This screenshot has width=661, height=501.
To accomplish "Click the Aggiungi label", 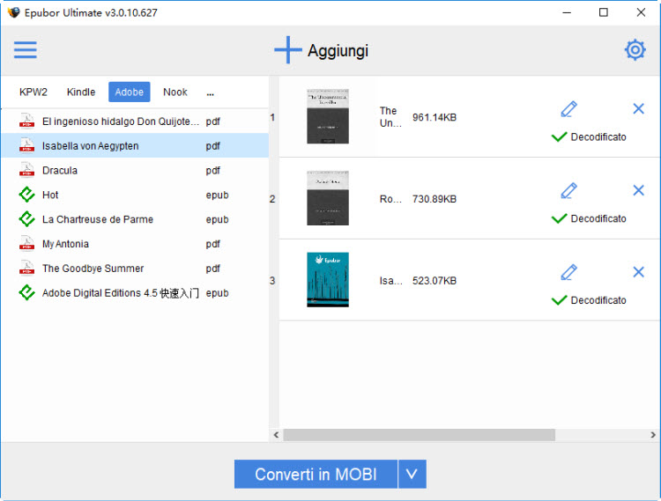I will pos(338,50).
